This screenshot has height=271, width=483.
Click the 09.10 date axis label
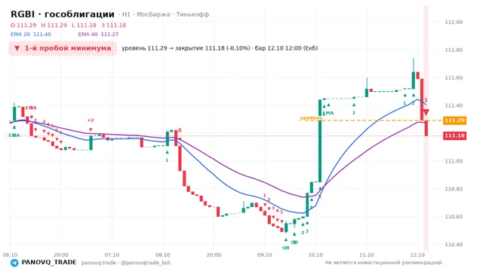click(x=265, y=255)
